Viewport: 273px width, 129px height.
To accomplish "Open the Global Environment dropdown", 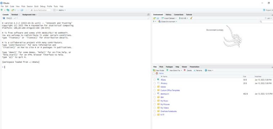I will tap(167, 22).
